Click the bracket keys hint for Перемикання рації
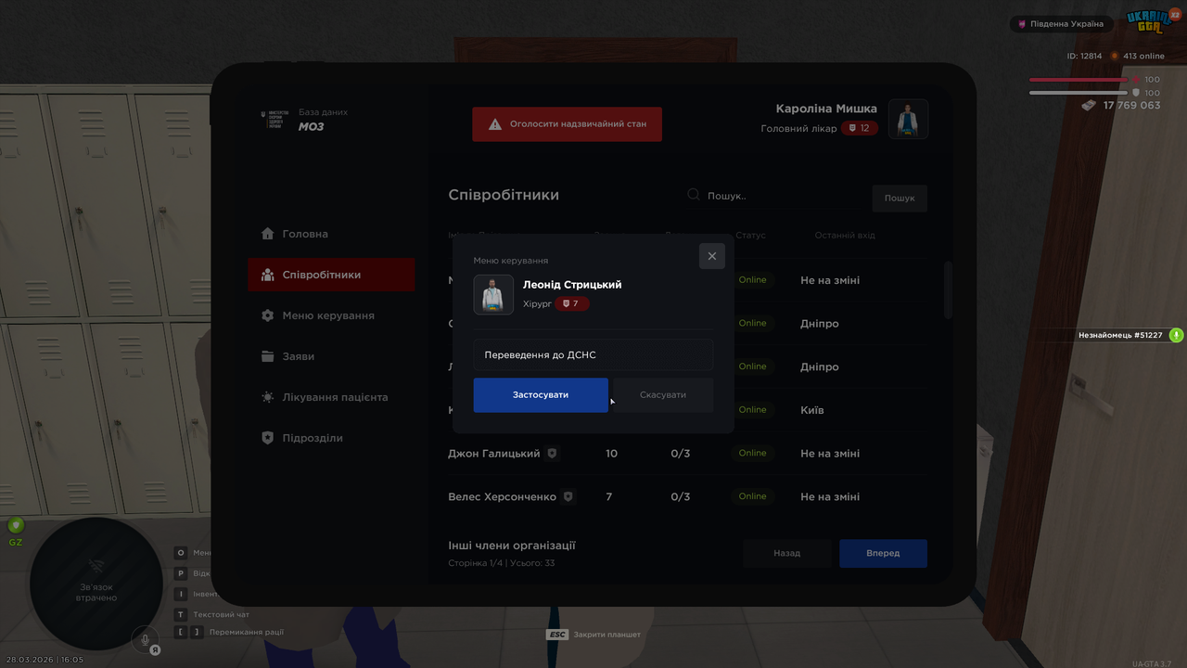Screen dimensions: 1187x668 189,632
